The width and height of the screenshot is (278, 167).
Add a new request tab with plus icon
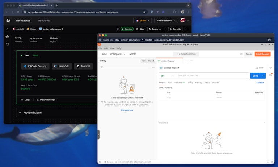point(186,61)
